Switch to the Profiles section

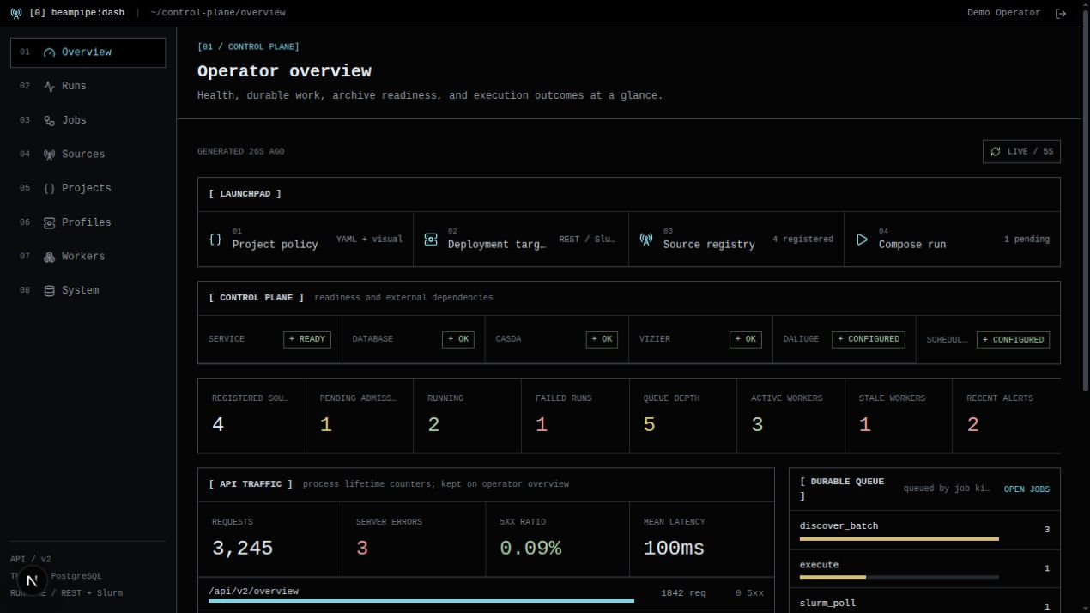point(88,222)
